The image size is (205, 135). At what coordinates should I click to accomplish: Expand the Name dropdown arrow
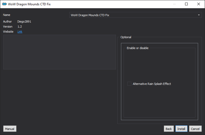(x=199, y=15)
